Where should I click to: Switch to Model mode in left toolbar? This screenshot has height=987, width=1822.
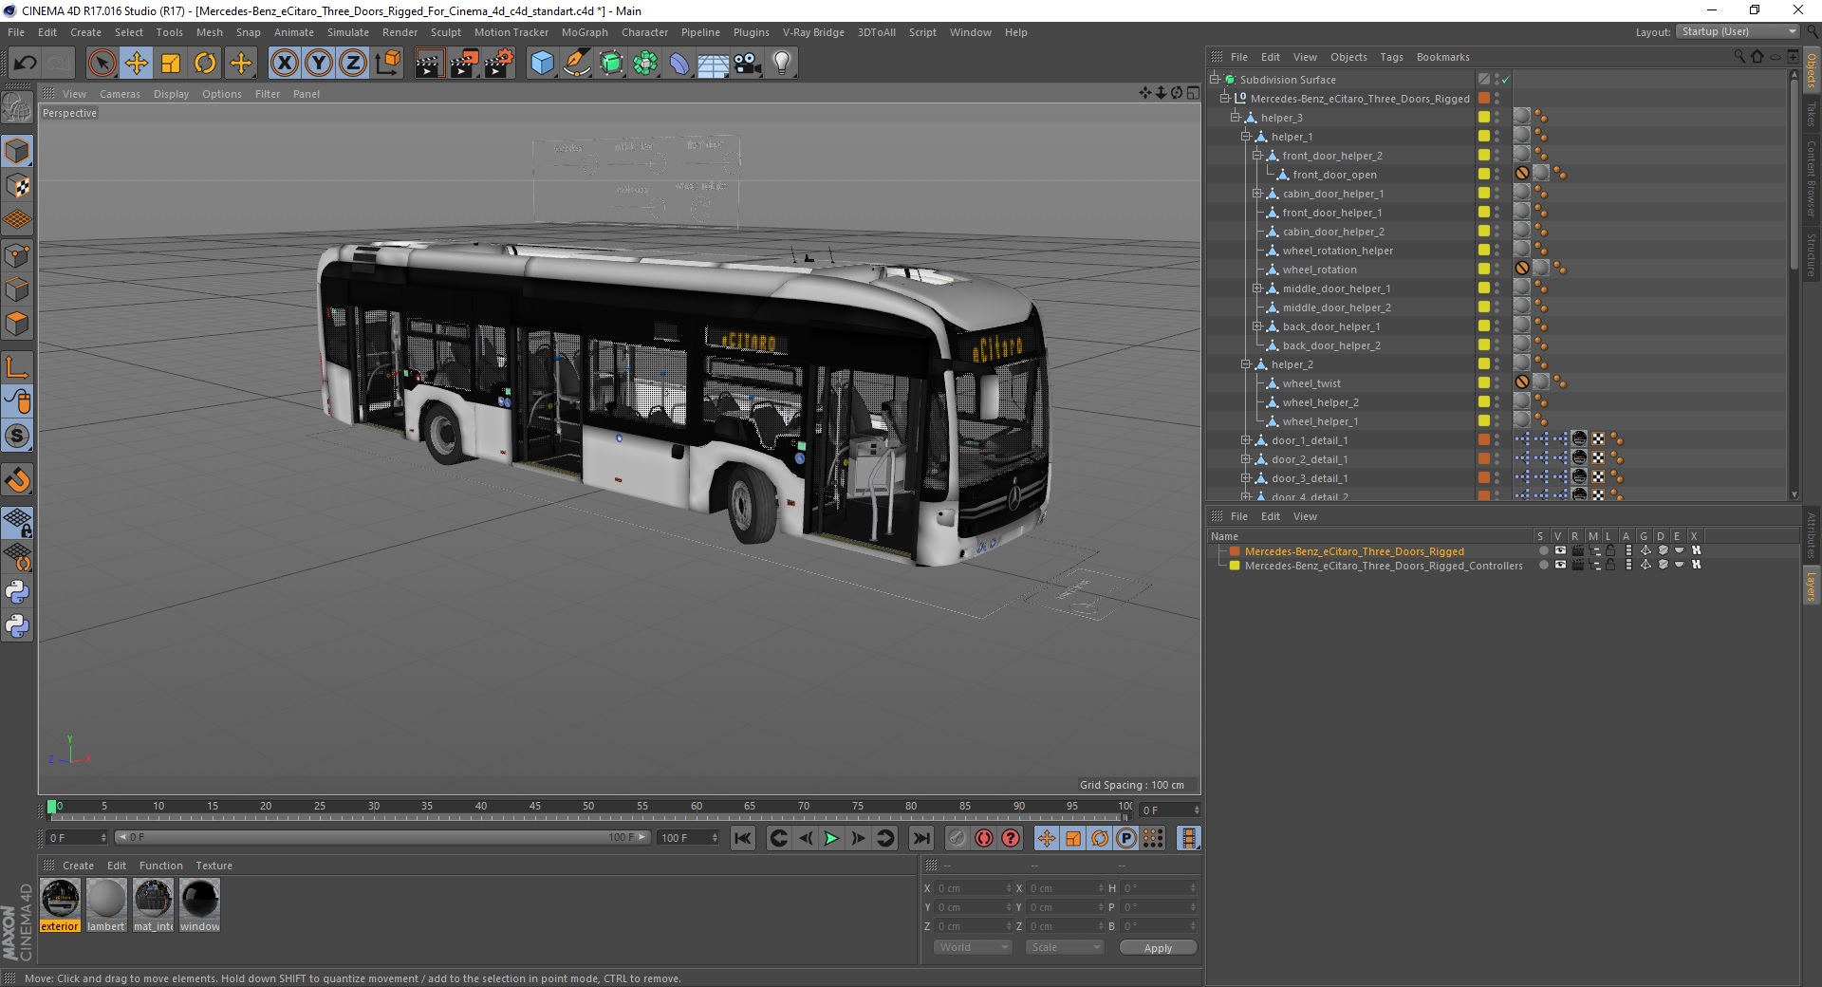[17, 151]
